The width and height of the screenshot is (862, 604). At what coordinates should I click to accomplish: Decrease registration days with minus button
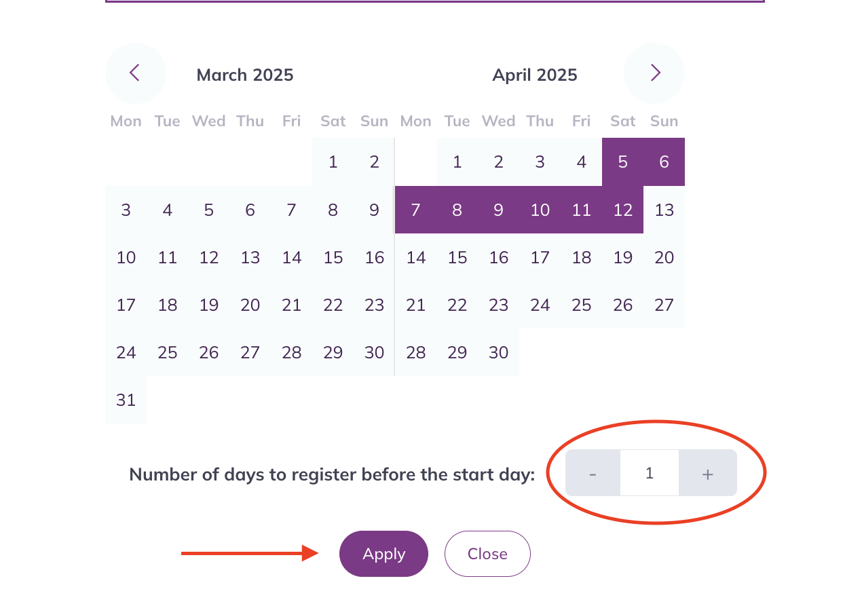coord(593,473)
